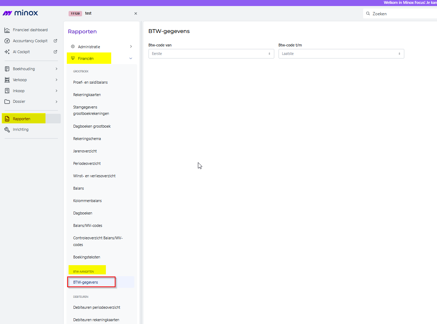Click the AI Cockpit sparkle icon
Image resolution: width=437 pixels, height=324 pixels.
point(7,52)
